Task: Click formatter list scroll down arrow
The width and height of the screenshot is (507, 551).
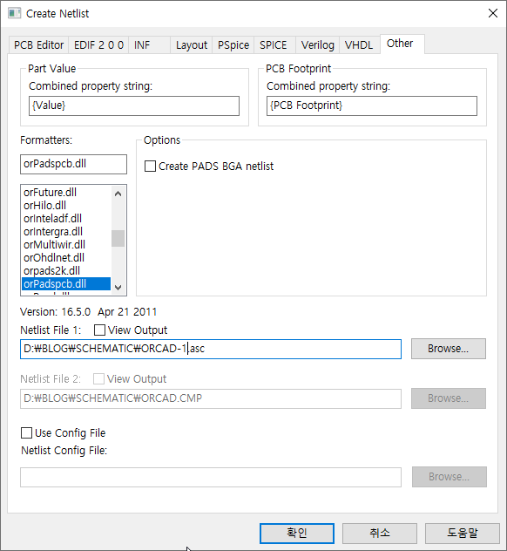Action: click(118, 287)
